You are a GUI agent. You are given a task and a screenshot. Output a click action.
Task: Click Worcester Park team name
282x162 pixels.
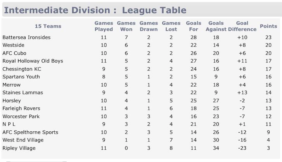(x=21, y=116)
